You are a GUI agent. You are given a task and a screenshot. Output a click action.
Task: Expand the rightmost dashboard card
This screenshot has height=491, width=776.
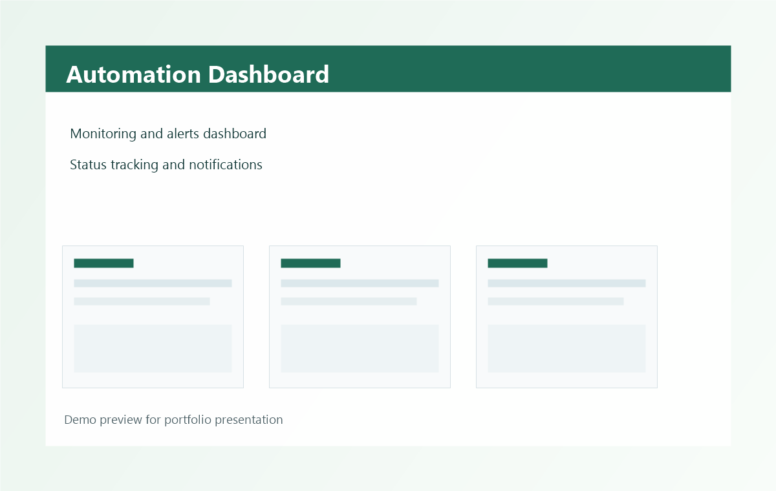pos(566,317)
